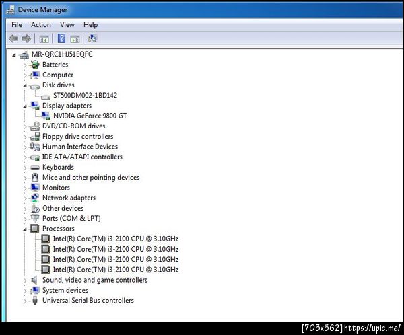Select the NVIDIA GeForce 9800 GT entry

point(90,116)
